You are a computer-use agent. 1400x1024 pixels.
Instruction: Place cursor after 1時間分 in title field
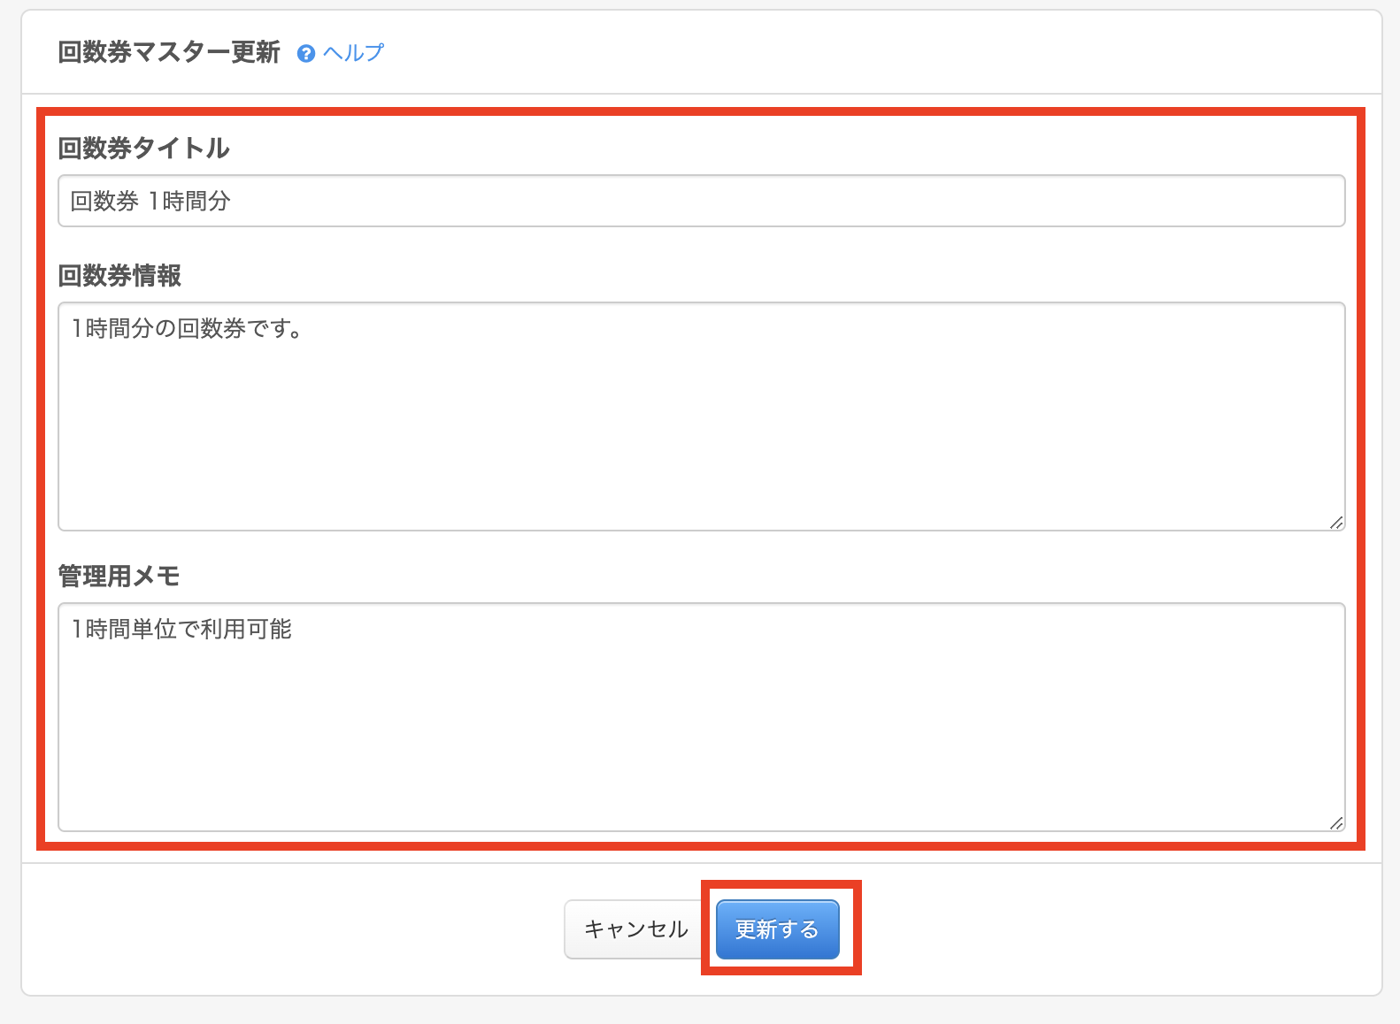tap(233, 202)
